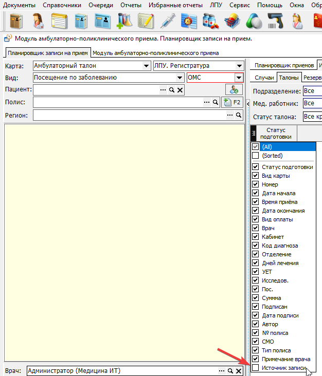The height and width of the screenshot is (376, 322).
Task: Open the Избранные отчеты menu
Action: [175, 5]
